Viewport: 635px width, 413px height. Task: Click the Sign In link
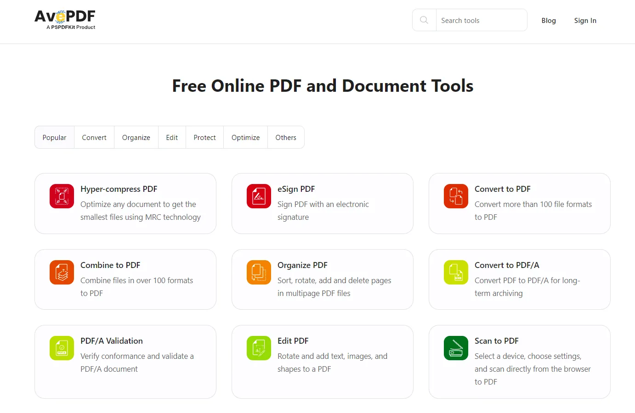[585, 20]
